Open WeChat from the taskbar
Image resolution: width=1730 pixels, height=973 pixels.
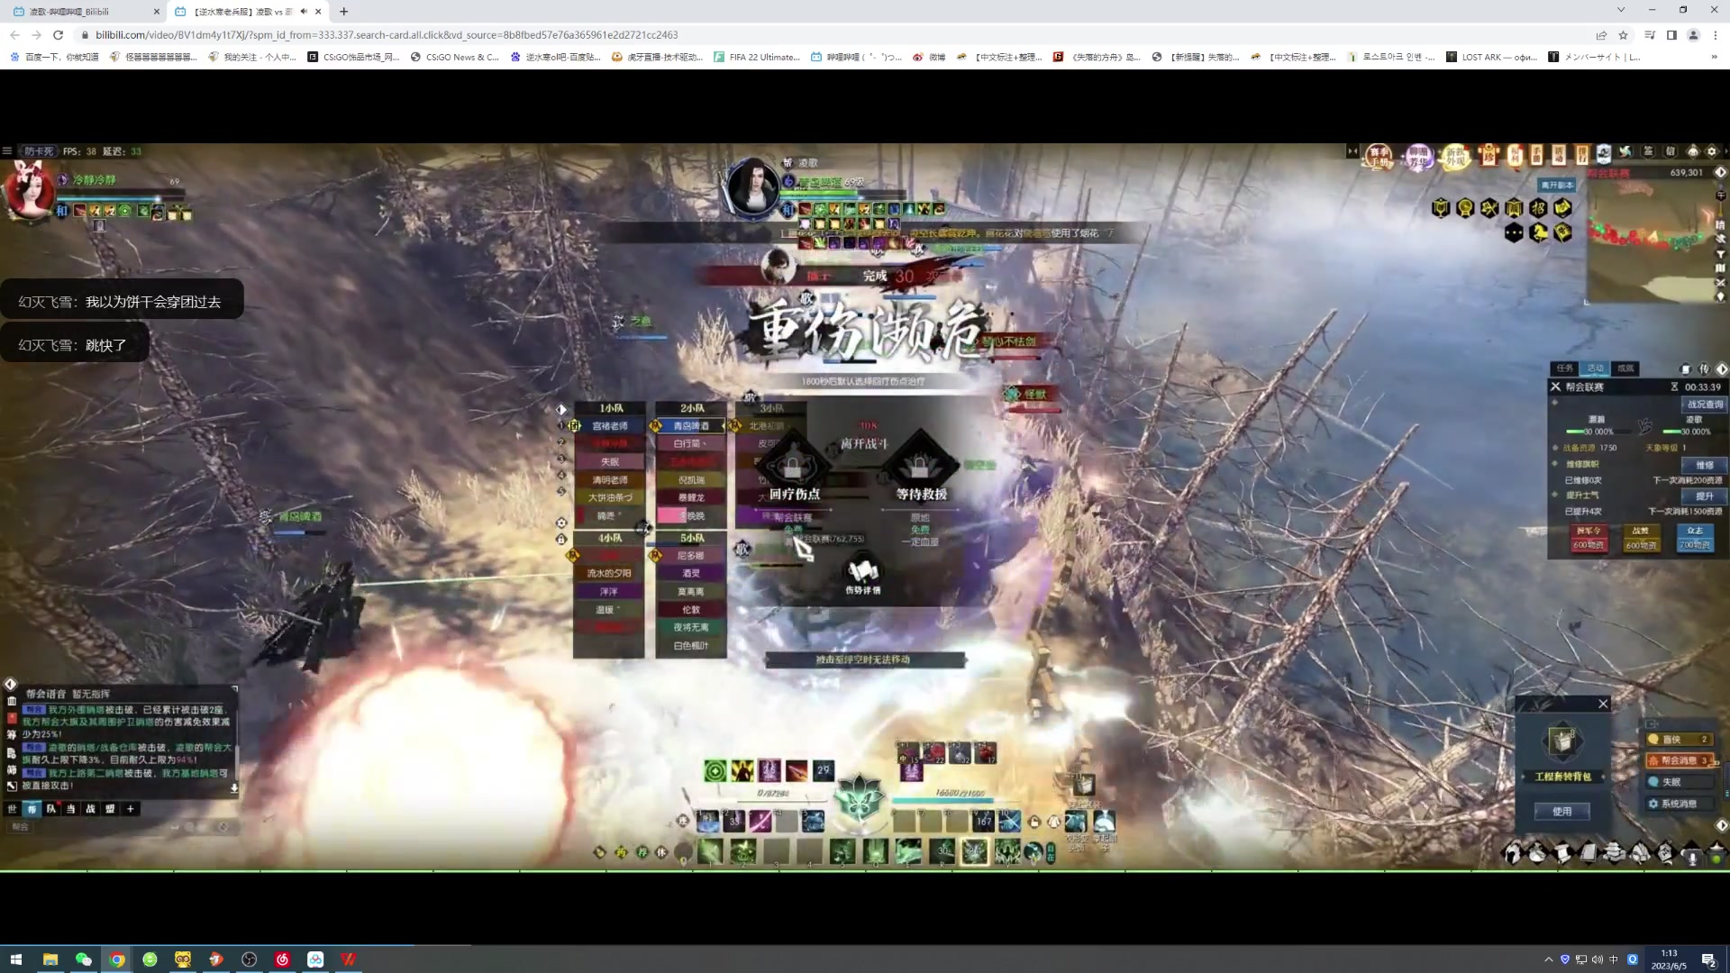click(83, 959)
